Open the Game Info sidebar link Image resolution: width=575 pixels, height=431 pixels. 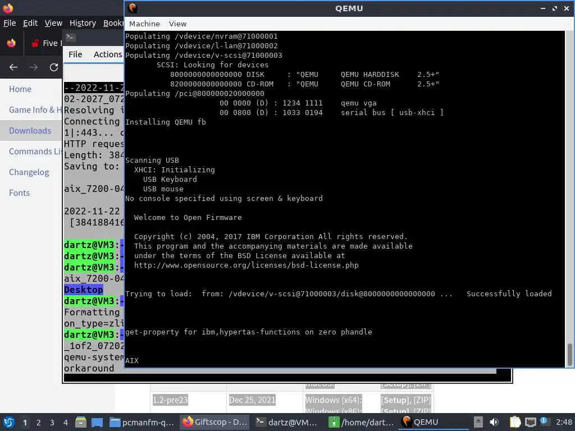pyautogui.click(x=35, y=110)
